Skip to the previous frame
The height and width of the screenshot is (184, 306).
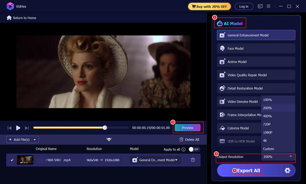pyautogui.click(x=10, y=128)
